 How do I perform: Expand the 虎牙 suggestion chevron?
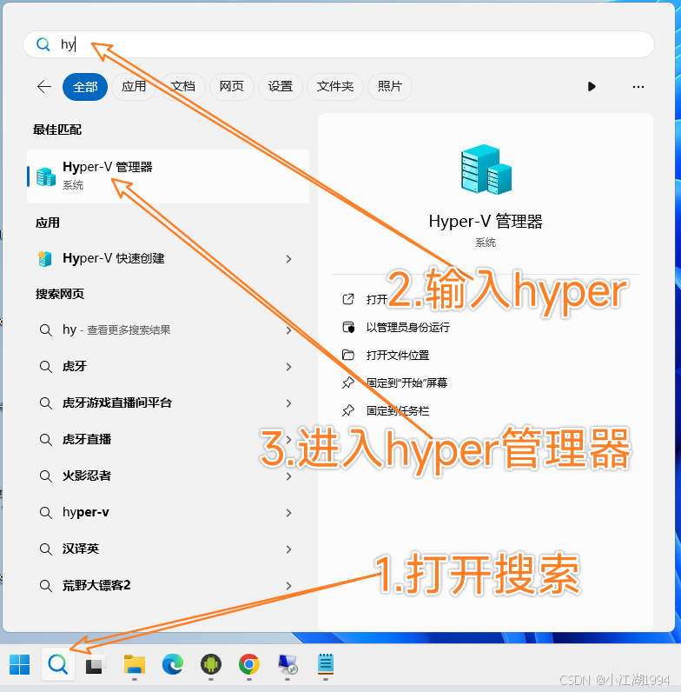pyautogui.click(x=289, y=367)
